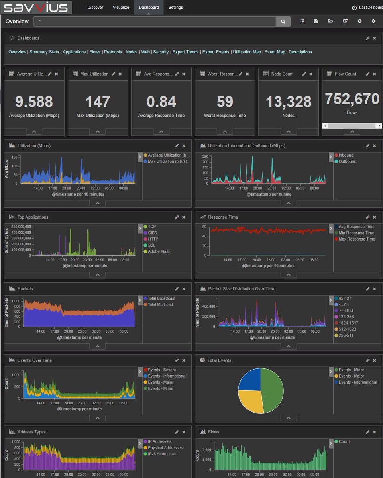Switch to the Visualize tab

(121, 7)
